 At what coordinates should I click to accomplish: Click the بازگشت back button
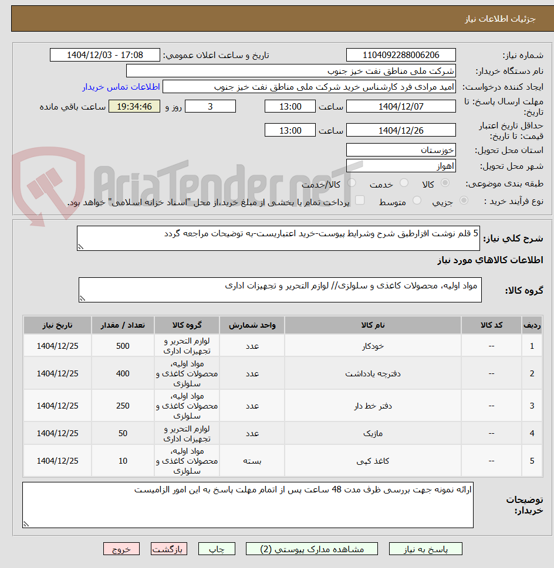click(x=169, y=549)
